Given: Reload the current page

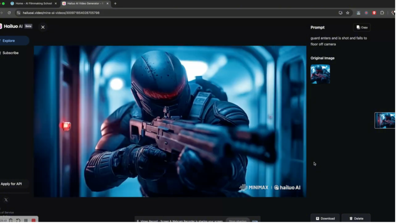Looking at the screenshot, I should 9,13.
